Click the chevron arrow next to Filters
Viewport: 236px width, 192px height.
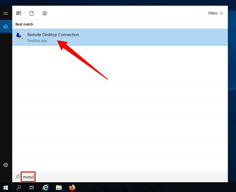(221, 13)
